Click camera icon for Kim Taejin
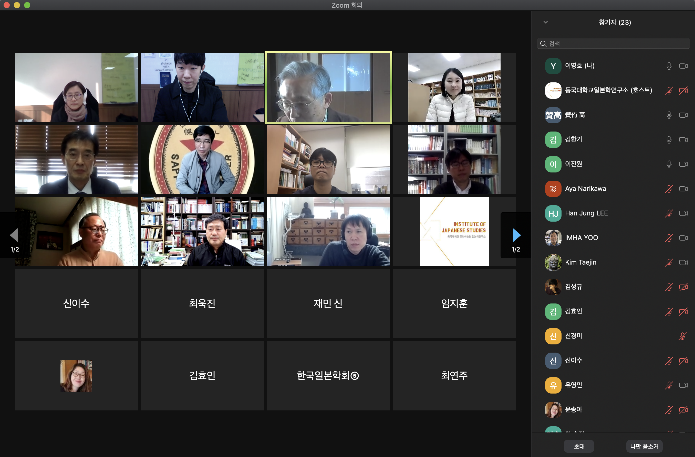The height and width of the screenshot is (457, 695). pos(683,263)
